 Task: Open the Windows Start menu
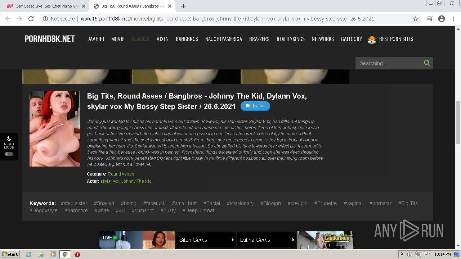point(10,254)
